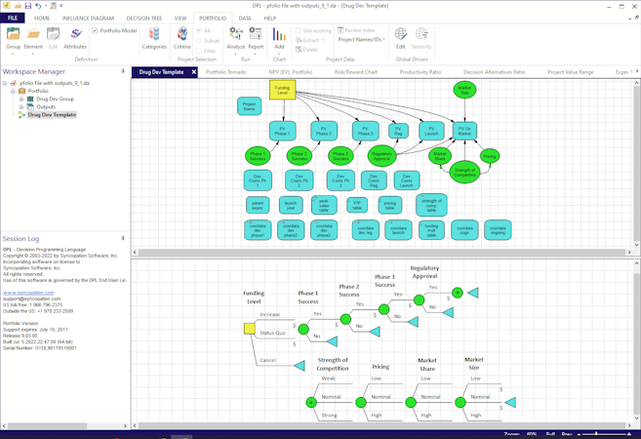Image resolution: width=641 pixels, height=439 pixels.
Task: Open the www.syncopation.com link
Action: 28,293
